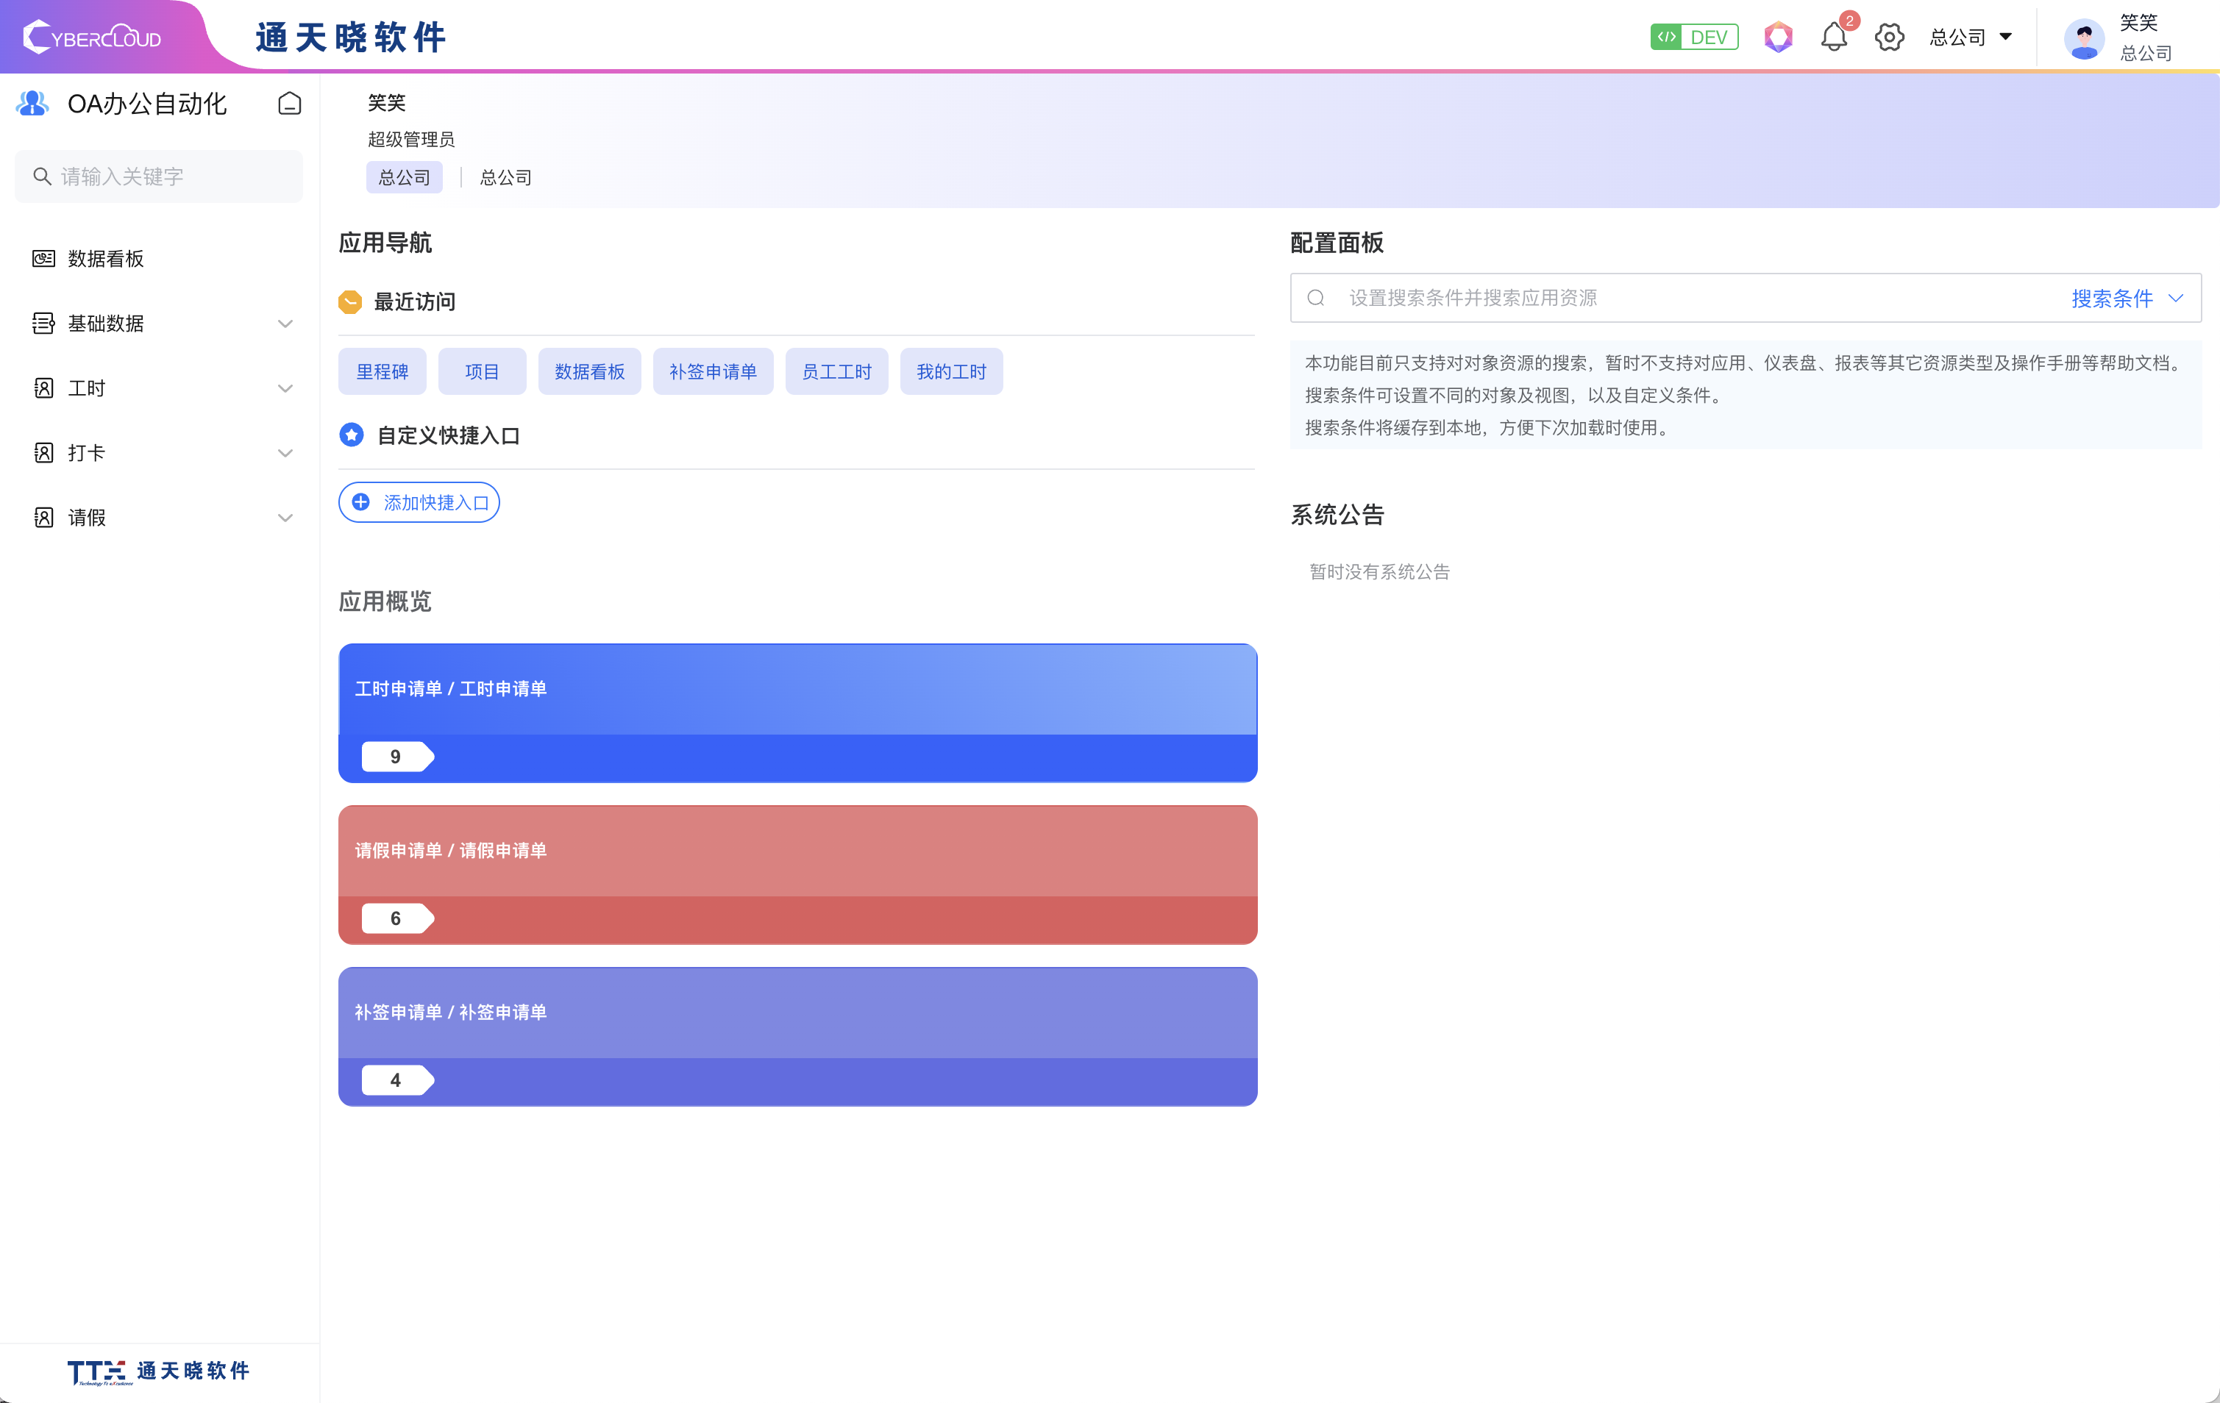Viewport: 2220px width, 1403px height.
Task: Click the 数据看板 sidebar icon
Action: pyautogui.click(x=43, y=258)
